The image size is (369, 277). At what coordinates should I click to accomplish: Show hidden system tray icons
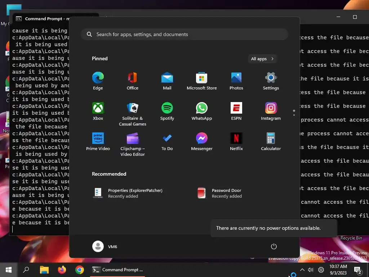[x=302, y=270]
